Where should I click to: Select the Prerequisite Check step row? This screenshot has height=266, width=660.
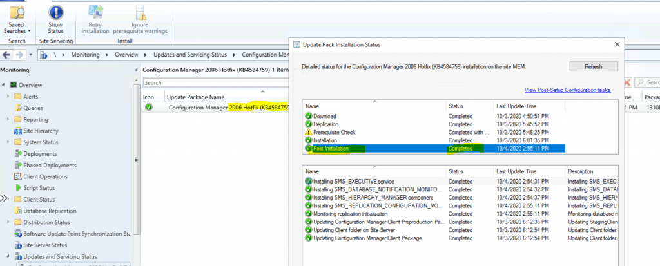[434, 132]
